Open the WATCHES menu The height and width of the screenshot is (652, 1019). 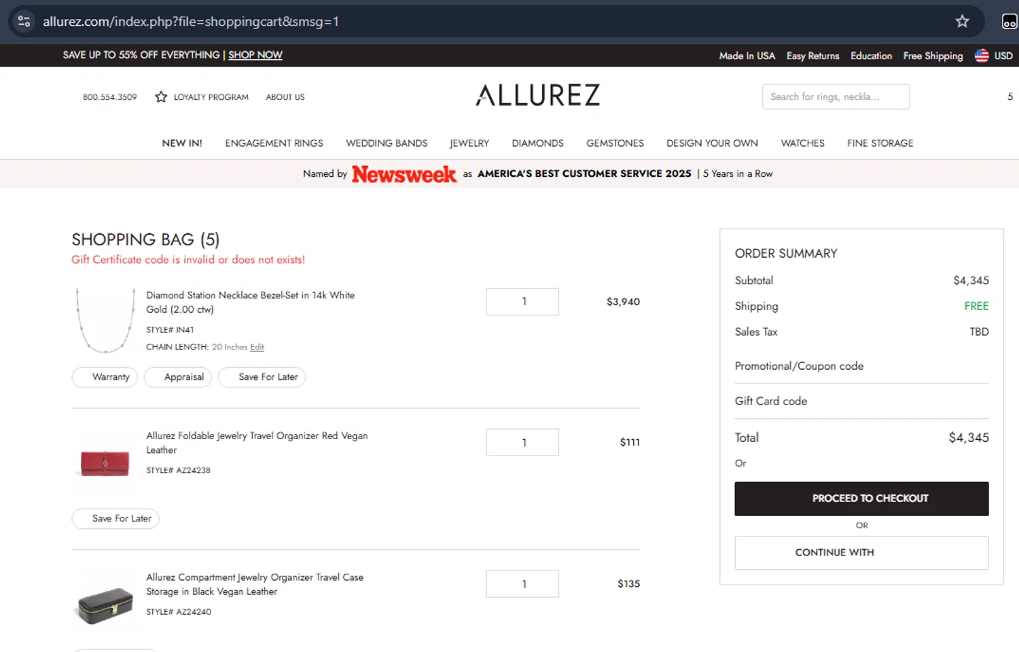pyautogui.click(x=802, y=143)
